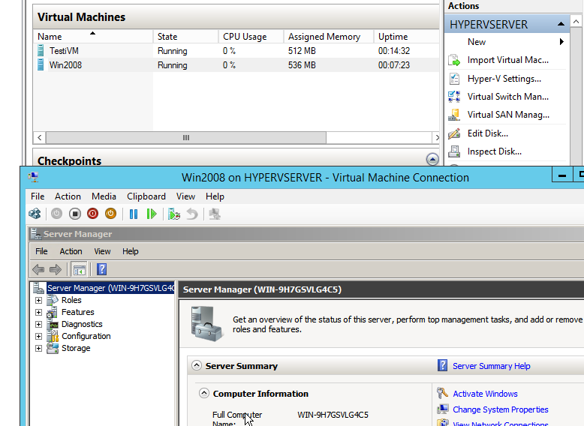Screen dimensions: 584x426
Task: Pause the virtual machine
Action: (x=134, y=214)
